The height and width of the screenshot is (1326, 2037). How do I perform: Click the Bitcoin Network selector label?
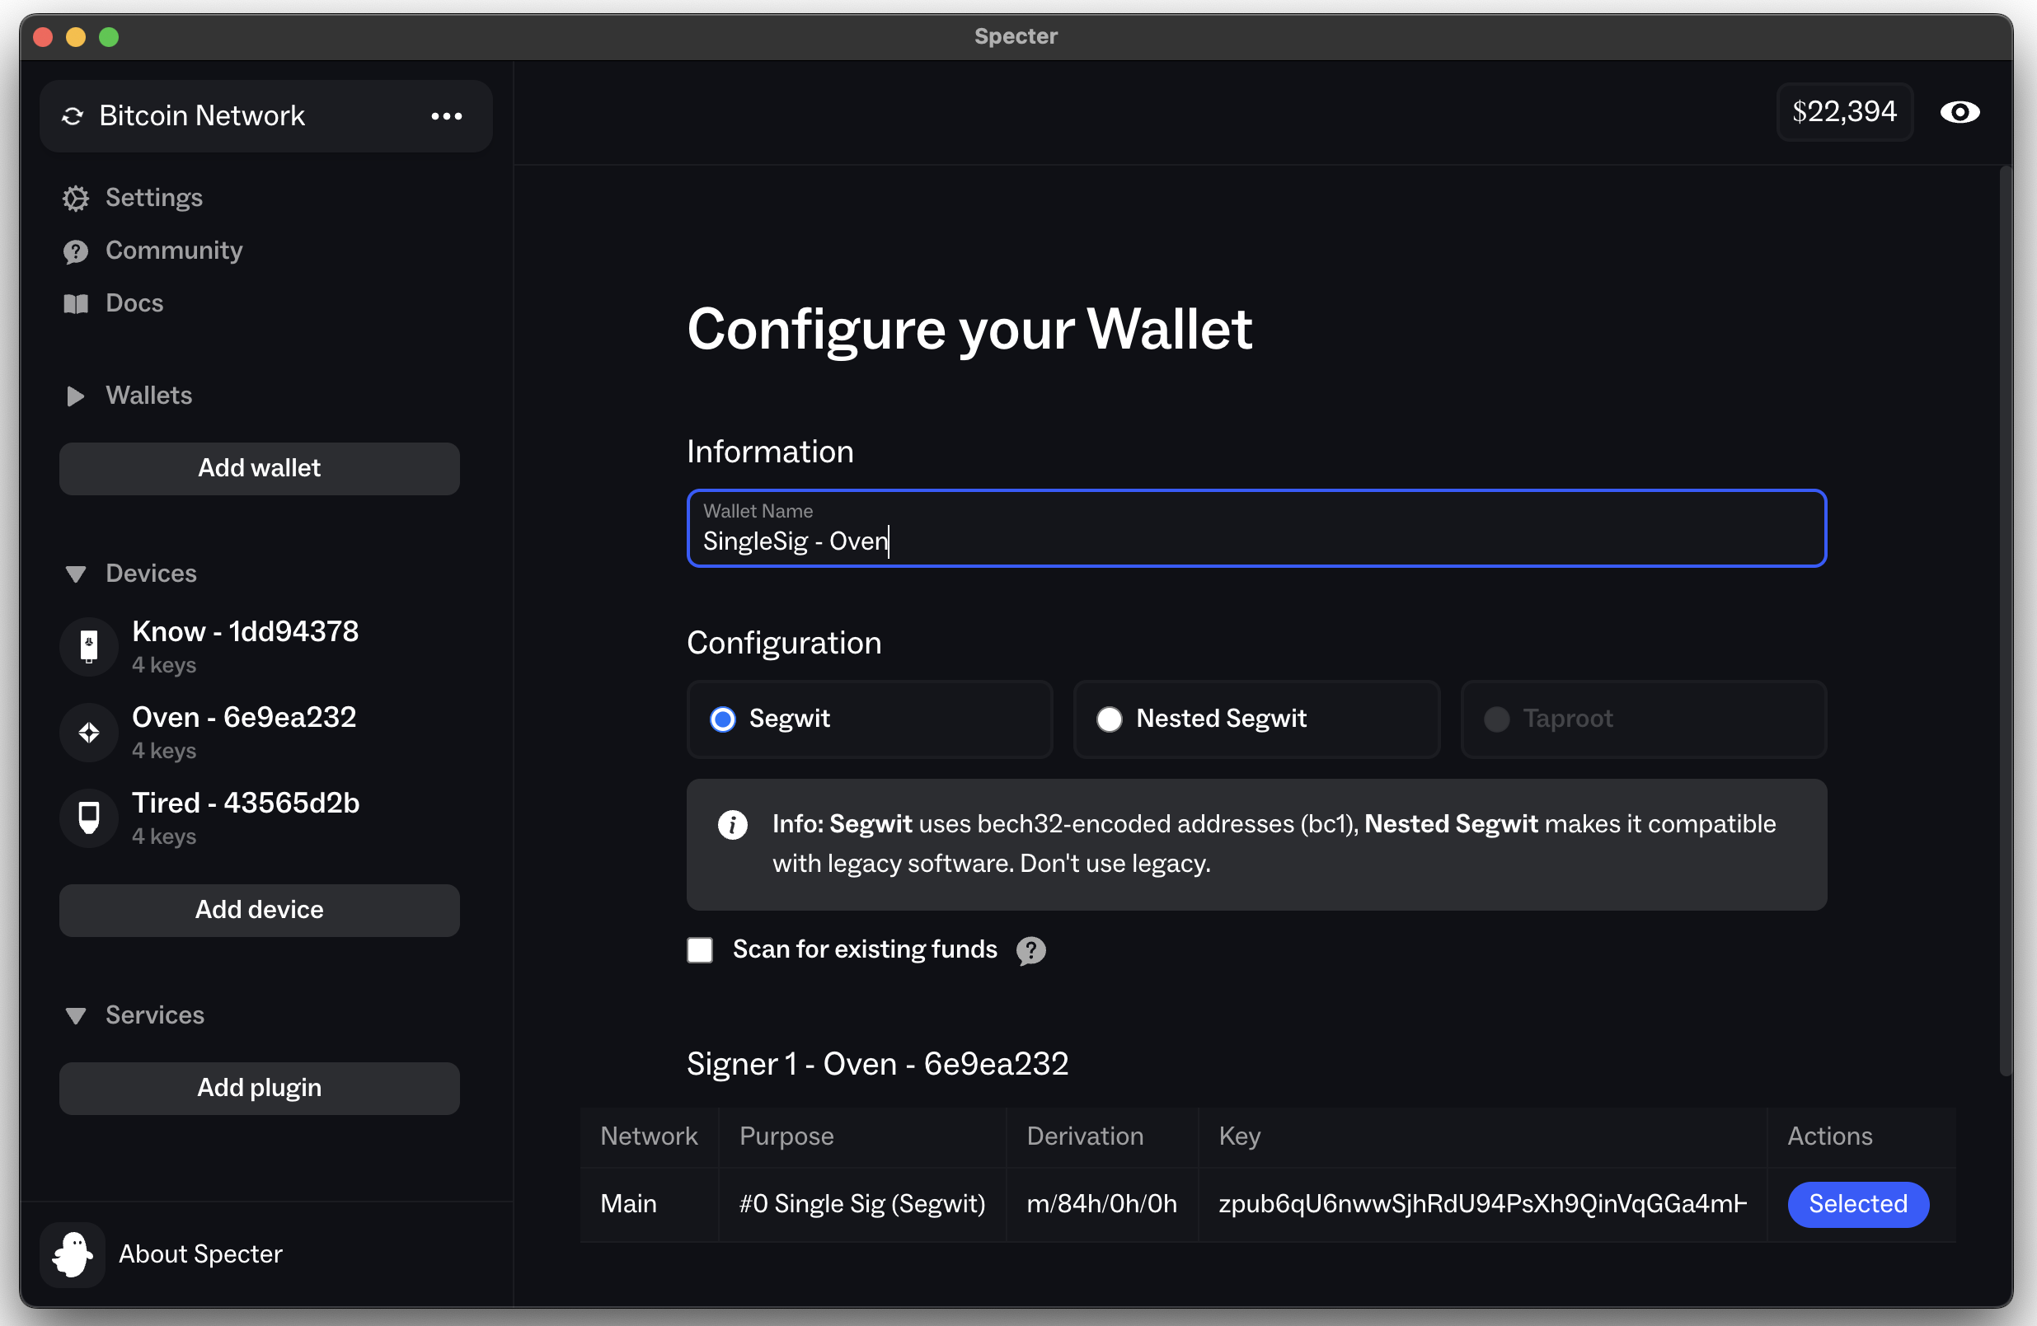(x=202, y=116)
